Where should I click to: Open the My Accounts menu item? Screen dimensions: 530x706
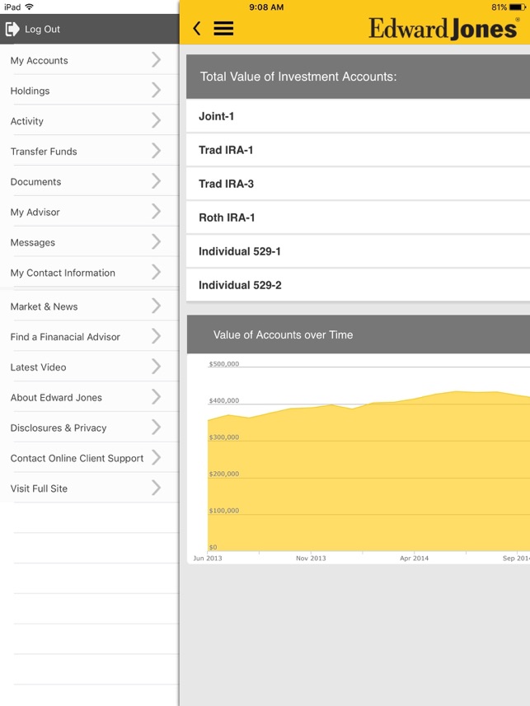pos(89,60)
